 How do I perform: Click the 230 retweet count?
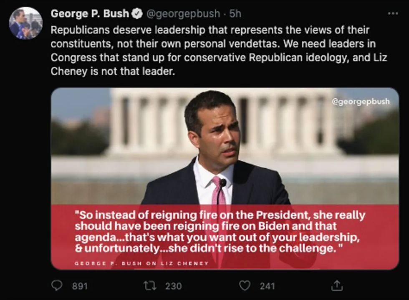click(173, 286)
